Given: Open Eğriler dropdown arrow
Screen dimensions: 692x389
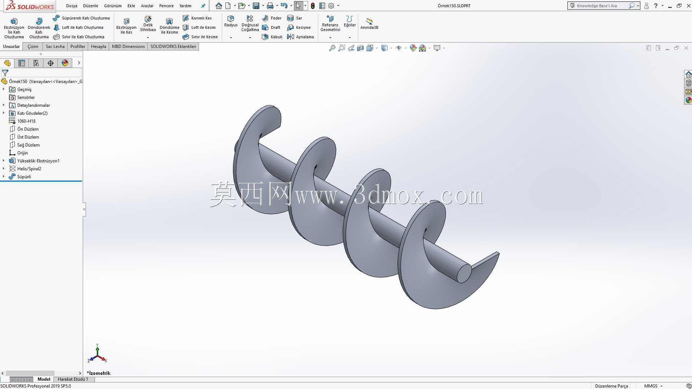Looking at the screenshot, I should tap(350, 38).
